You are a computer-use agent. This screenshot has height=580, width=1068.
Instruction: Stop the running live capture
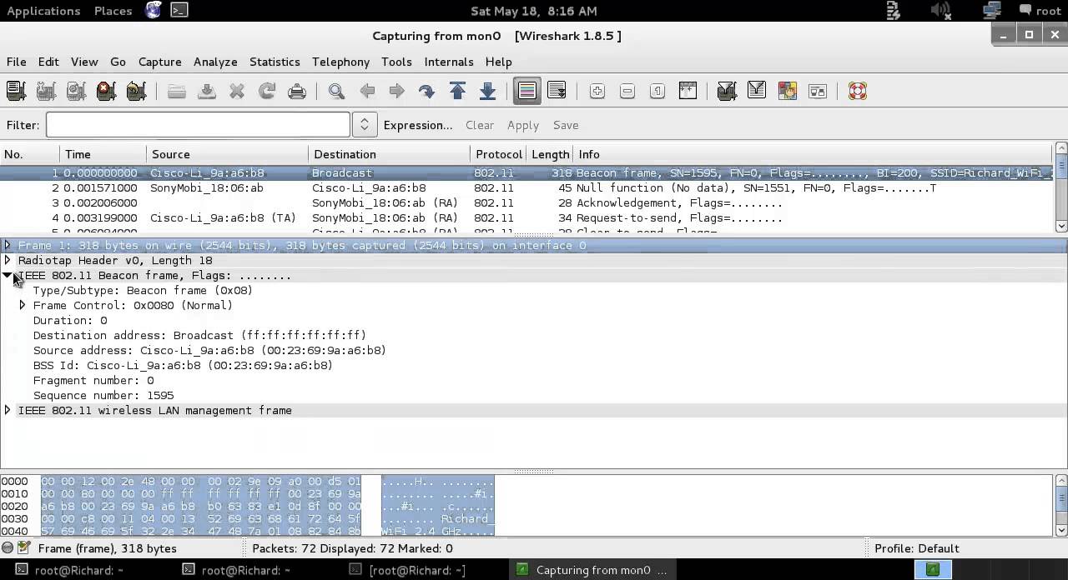click(x=106, y=91)
